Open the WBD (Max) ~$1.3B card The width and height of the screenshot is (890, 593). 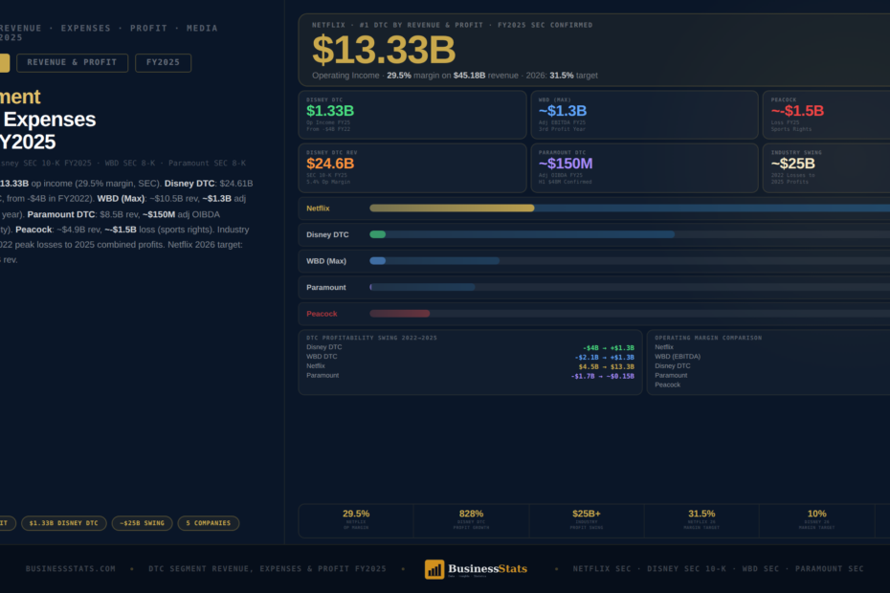(644, 115)
